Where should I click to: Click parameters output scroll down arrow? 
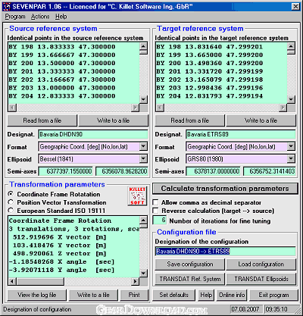pyautogui.click(x=143, y=274)
